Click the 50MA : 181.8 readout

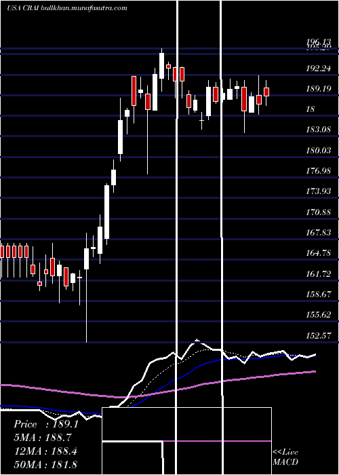click(46, 464)
